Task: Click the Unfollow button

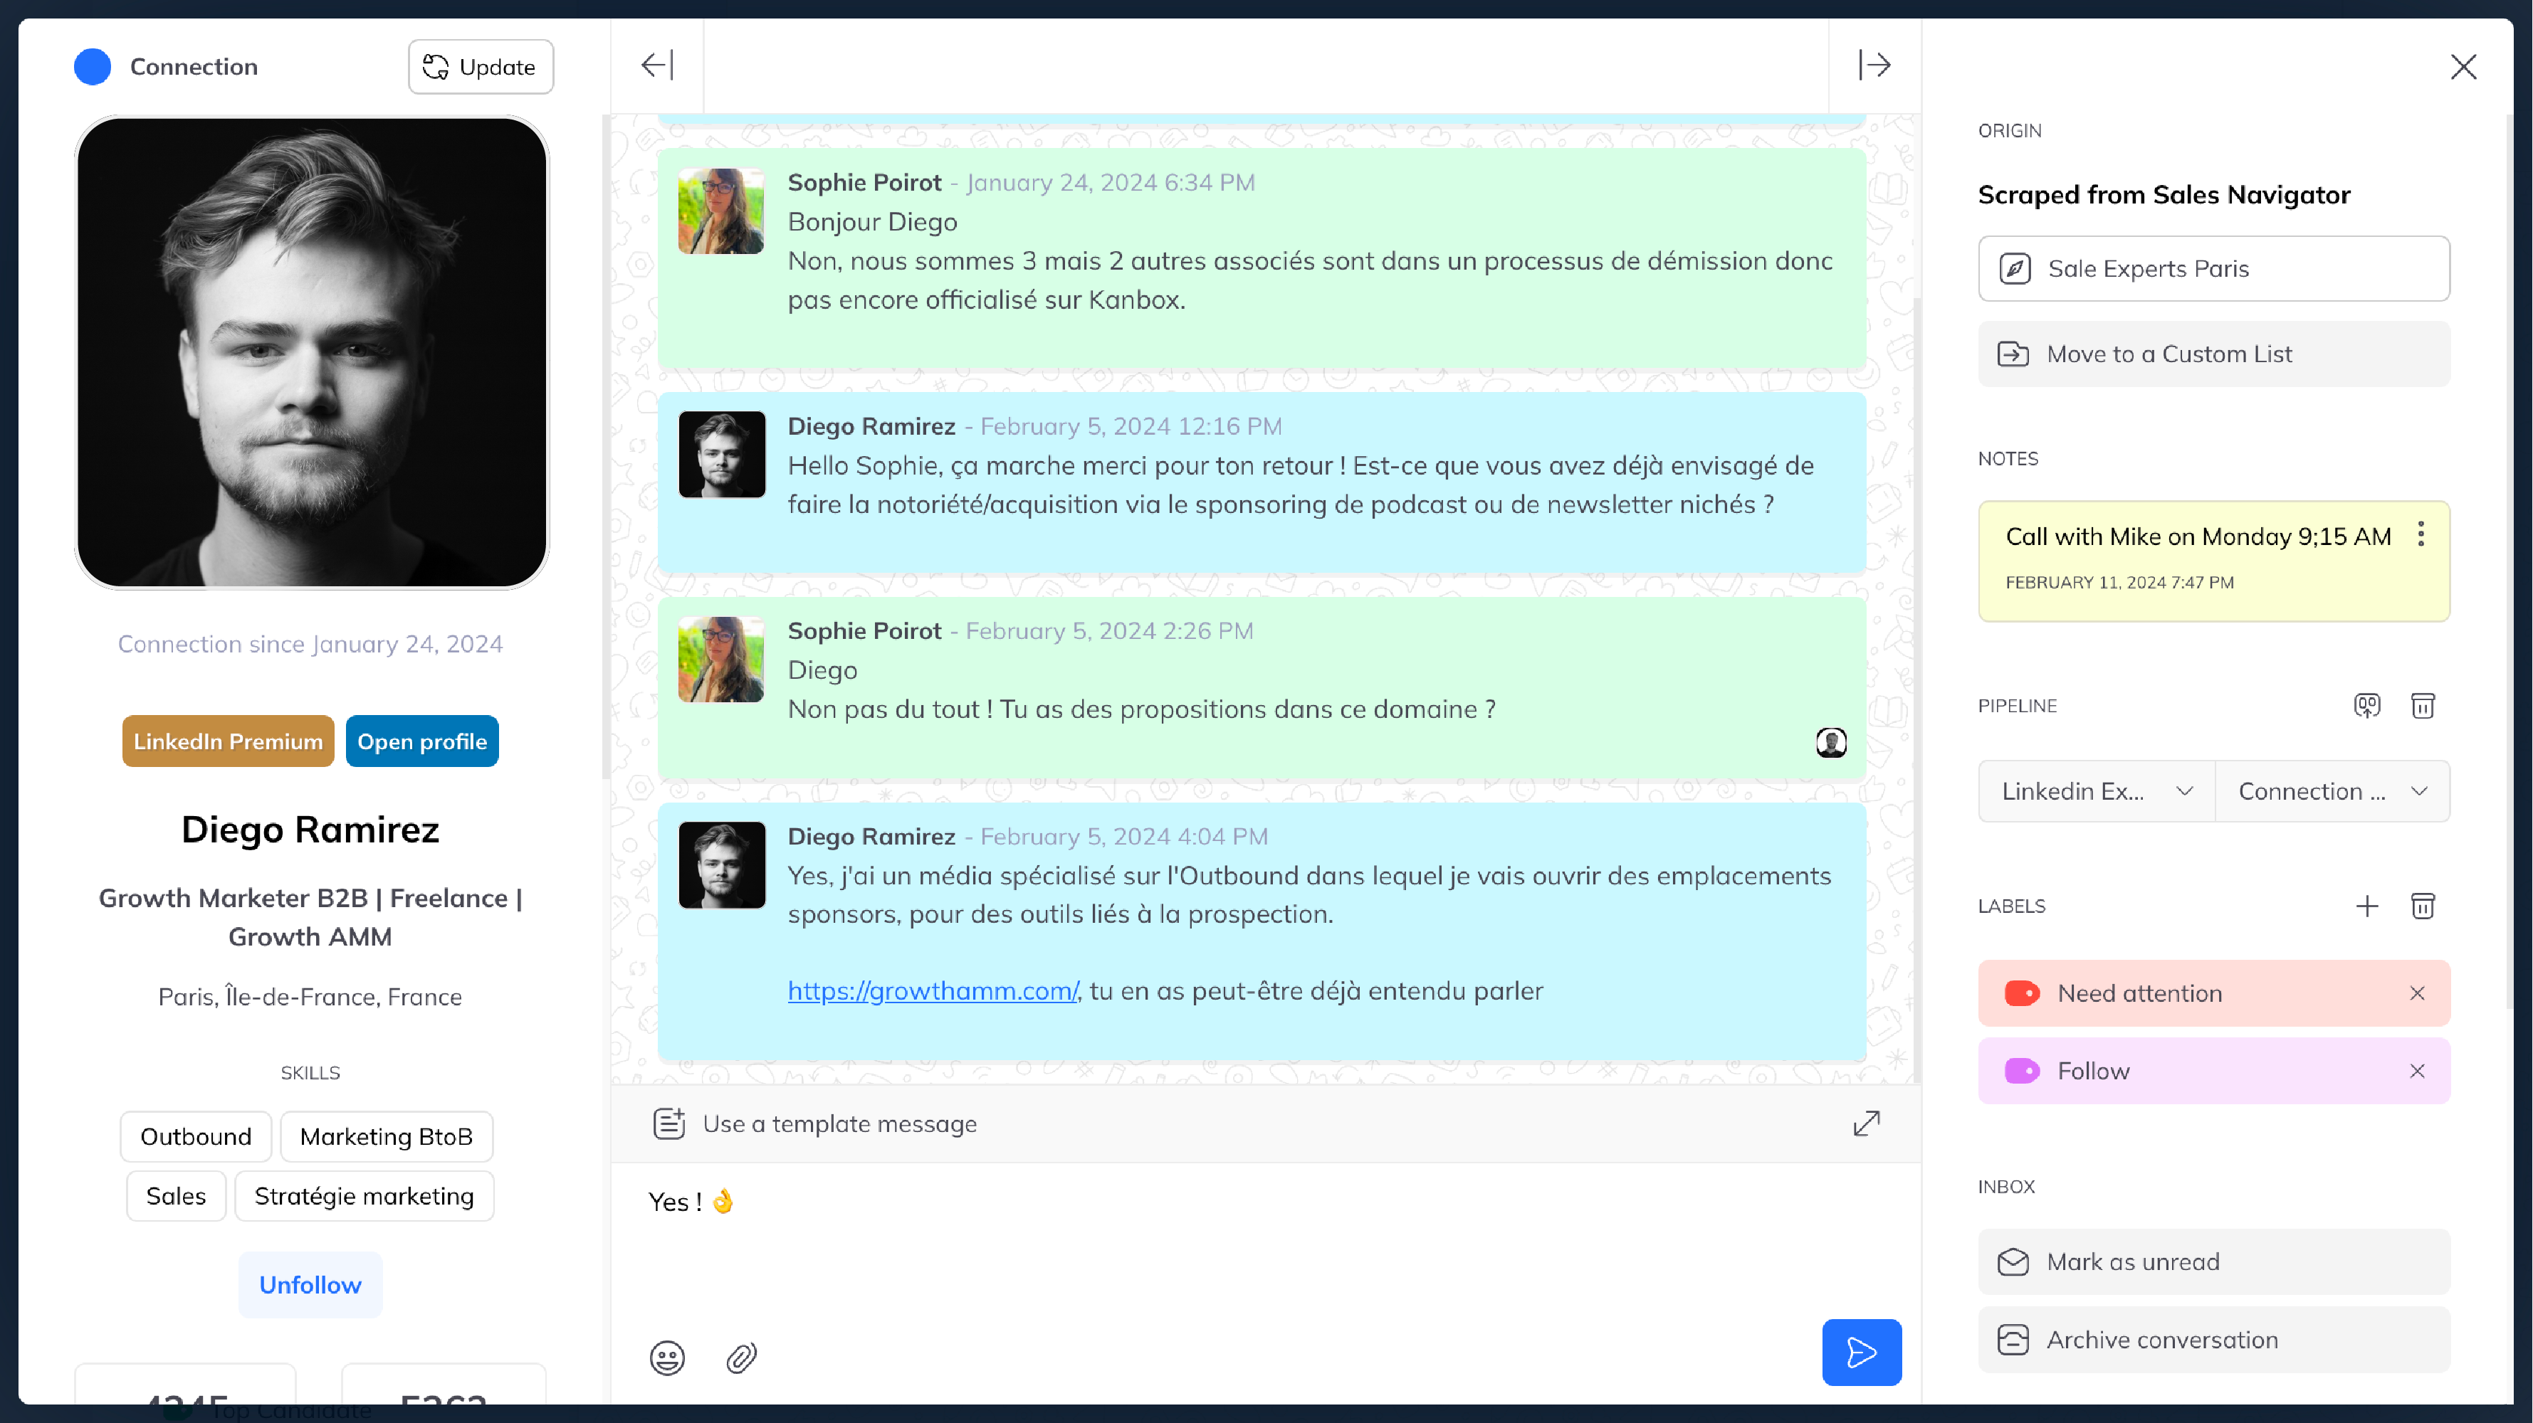Action: 310,1284
